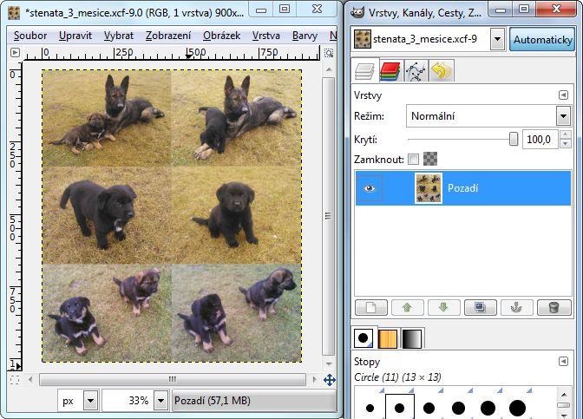Open the Vybrat menu
583x419 pixels.
(118, 36)
